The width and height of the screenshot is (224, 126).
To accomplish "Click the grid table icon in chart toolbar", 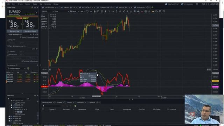I will coord(134,11).
